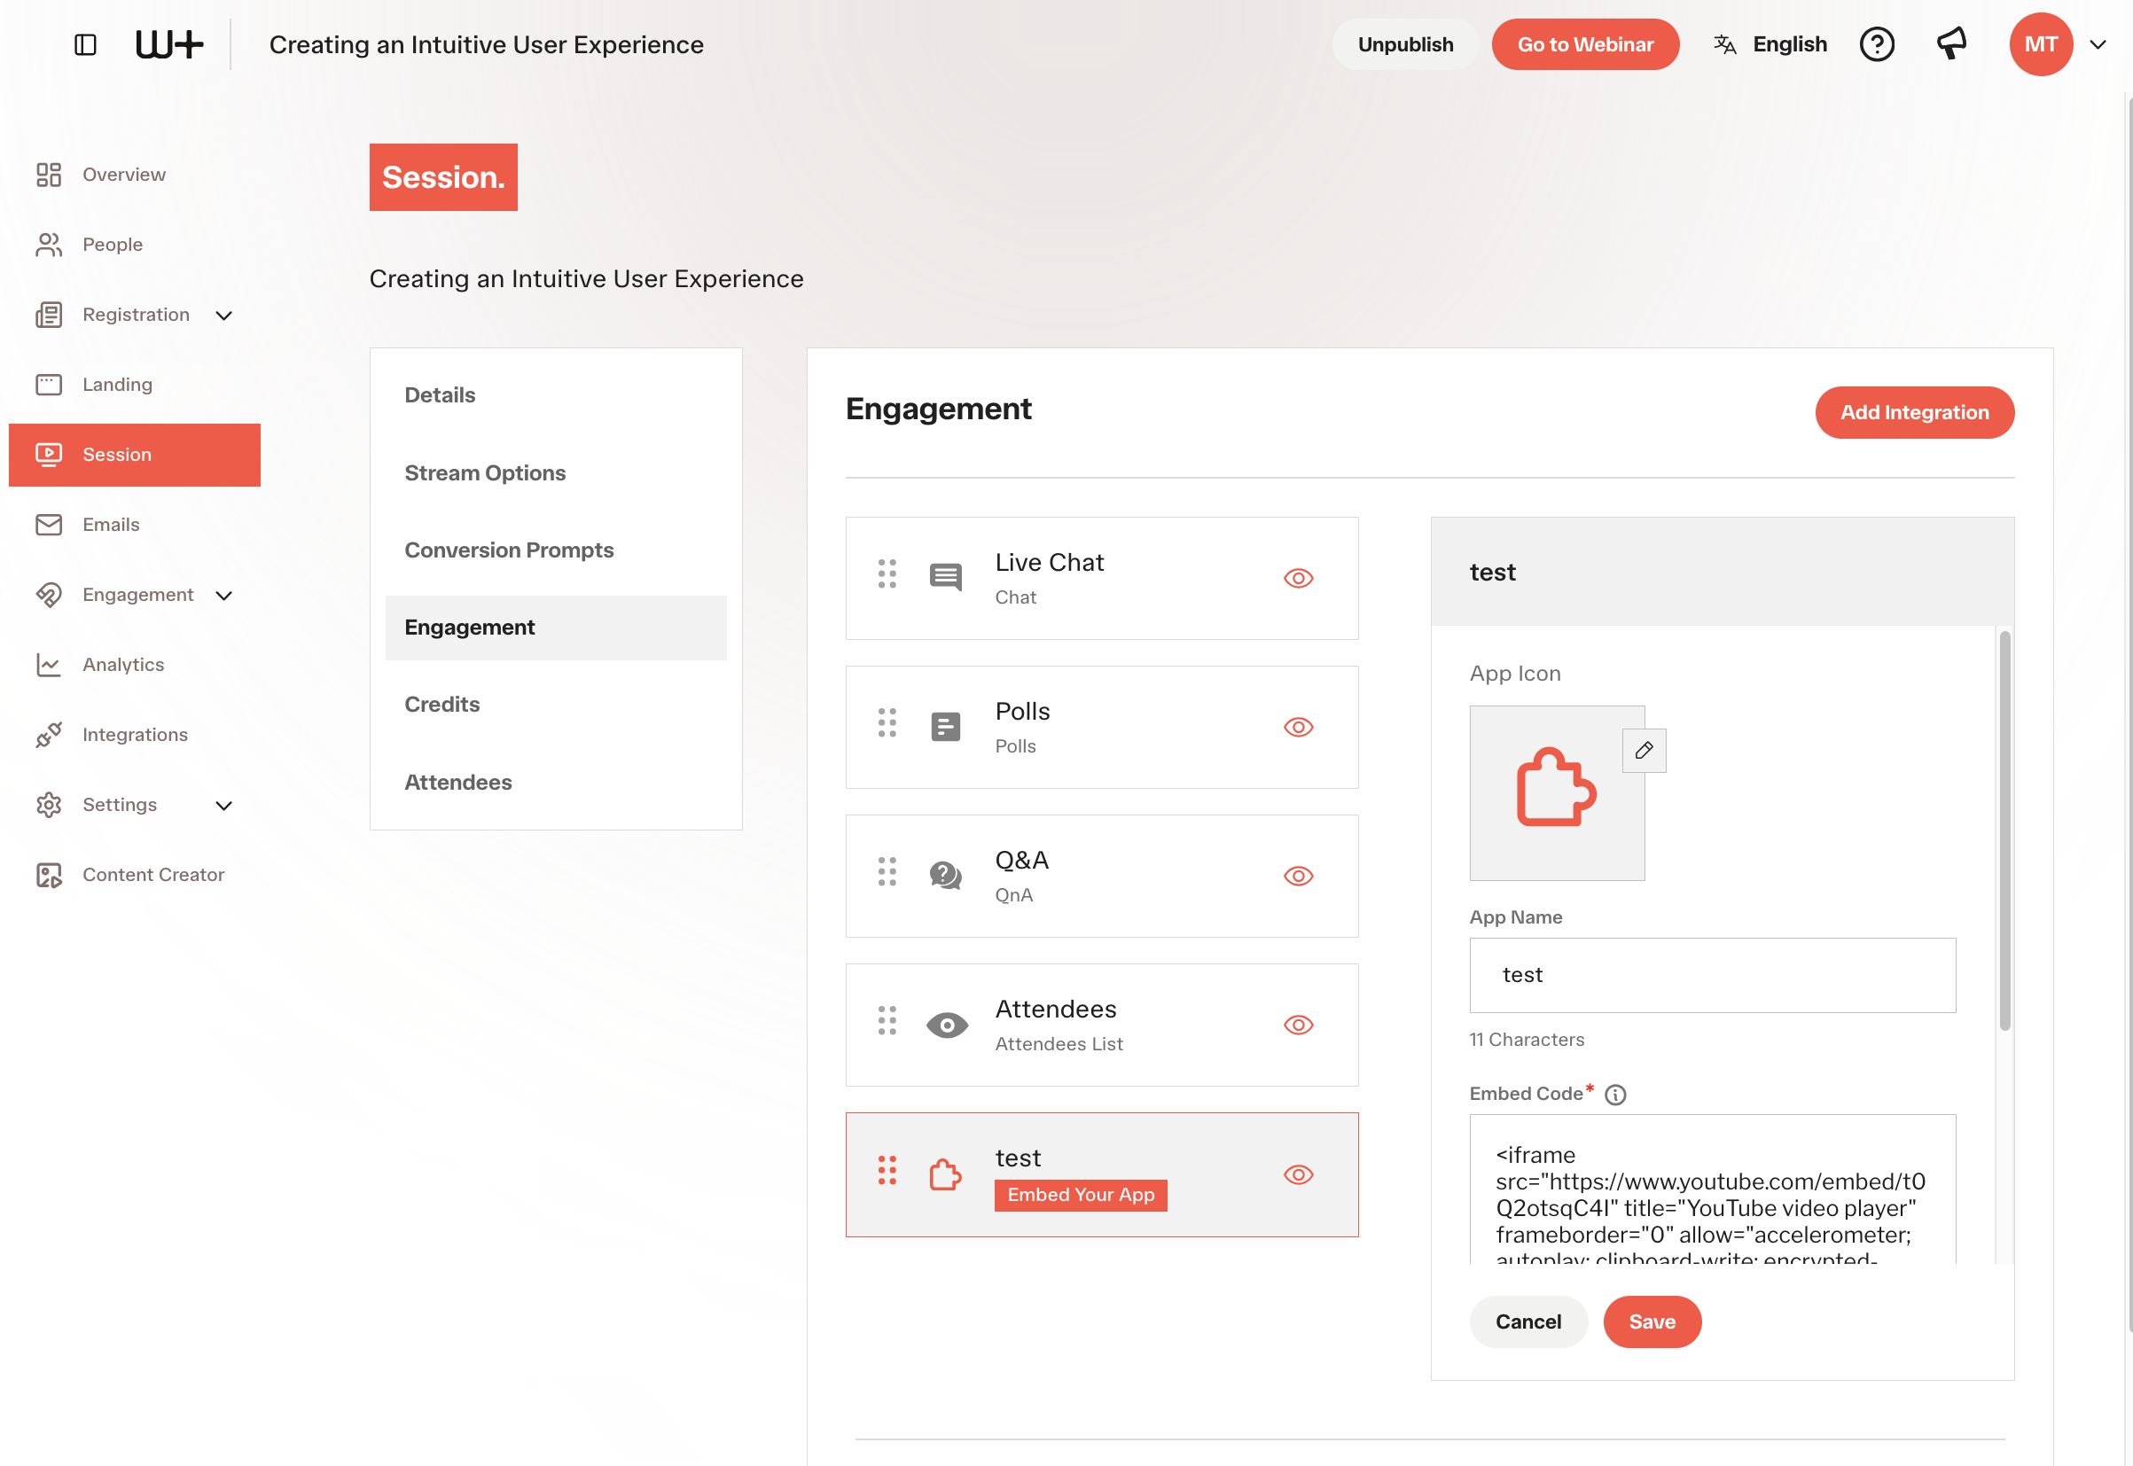
Task: Expand the Settings submenu chevron
Action: (x=223, y=807)
